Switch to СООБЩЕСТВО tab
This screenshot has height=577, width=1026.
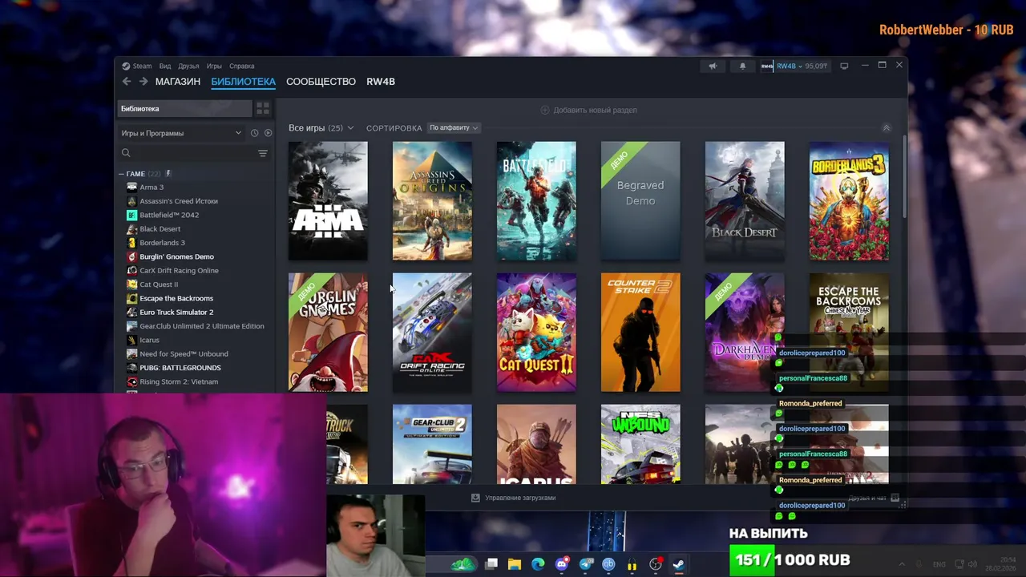coord(321,82)
